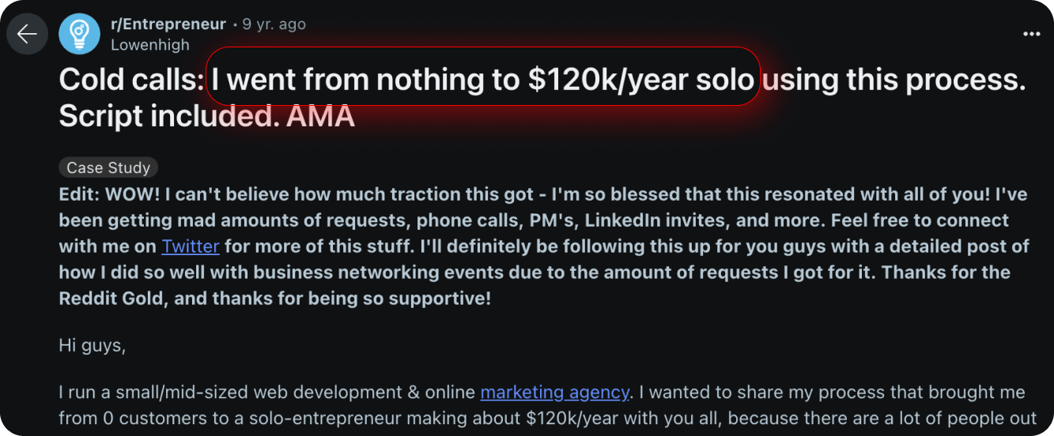Follow the "marketing agency" link

(x=554, y=393)
